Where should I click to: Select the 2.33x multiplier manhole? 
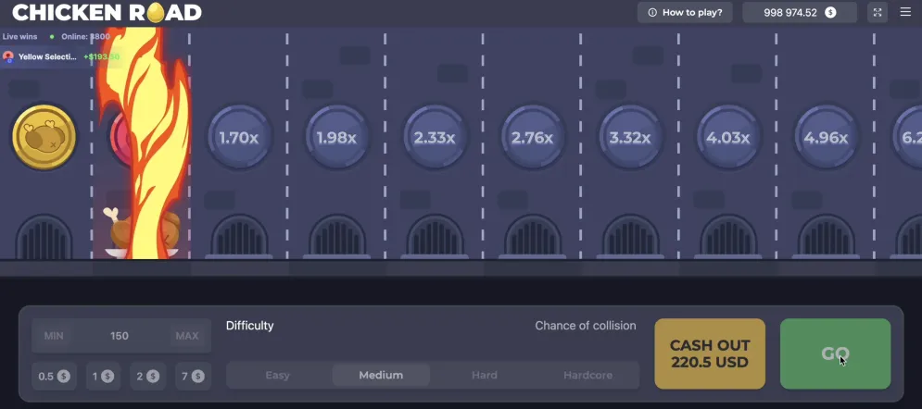[x=435, y=137]
